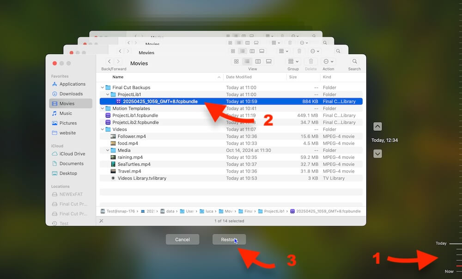Select Pictures in the Favorites sidebar

tap(70, 123)
